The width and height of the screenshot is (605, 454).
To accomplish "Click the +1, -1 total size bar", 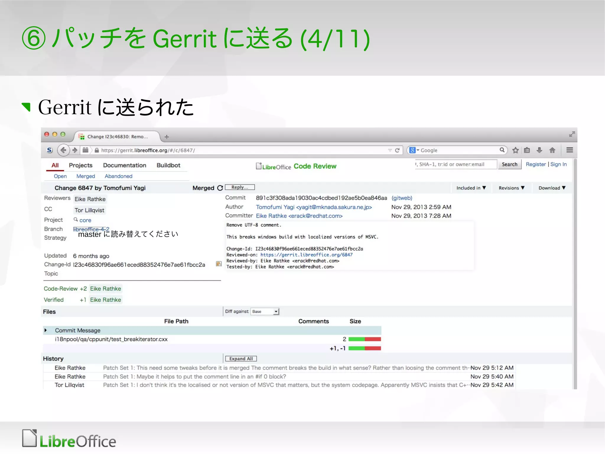I will (365, 348).
